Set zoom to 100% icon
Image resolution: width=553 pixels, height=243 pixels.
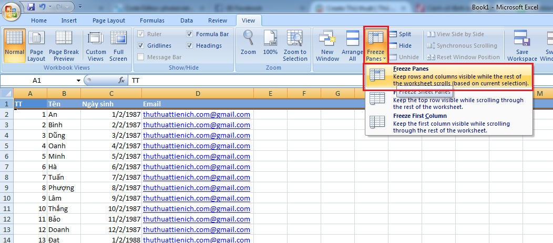270,45
